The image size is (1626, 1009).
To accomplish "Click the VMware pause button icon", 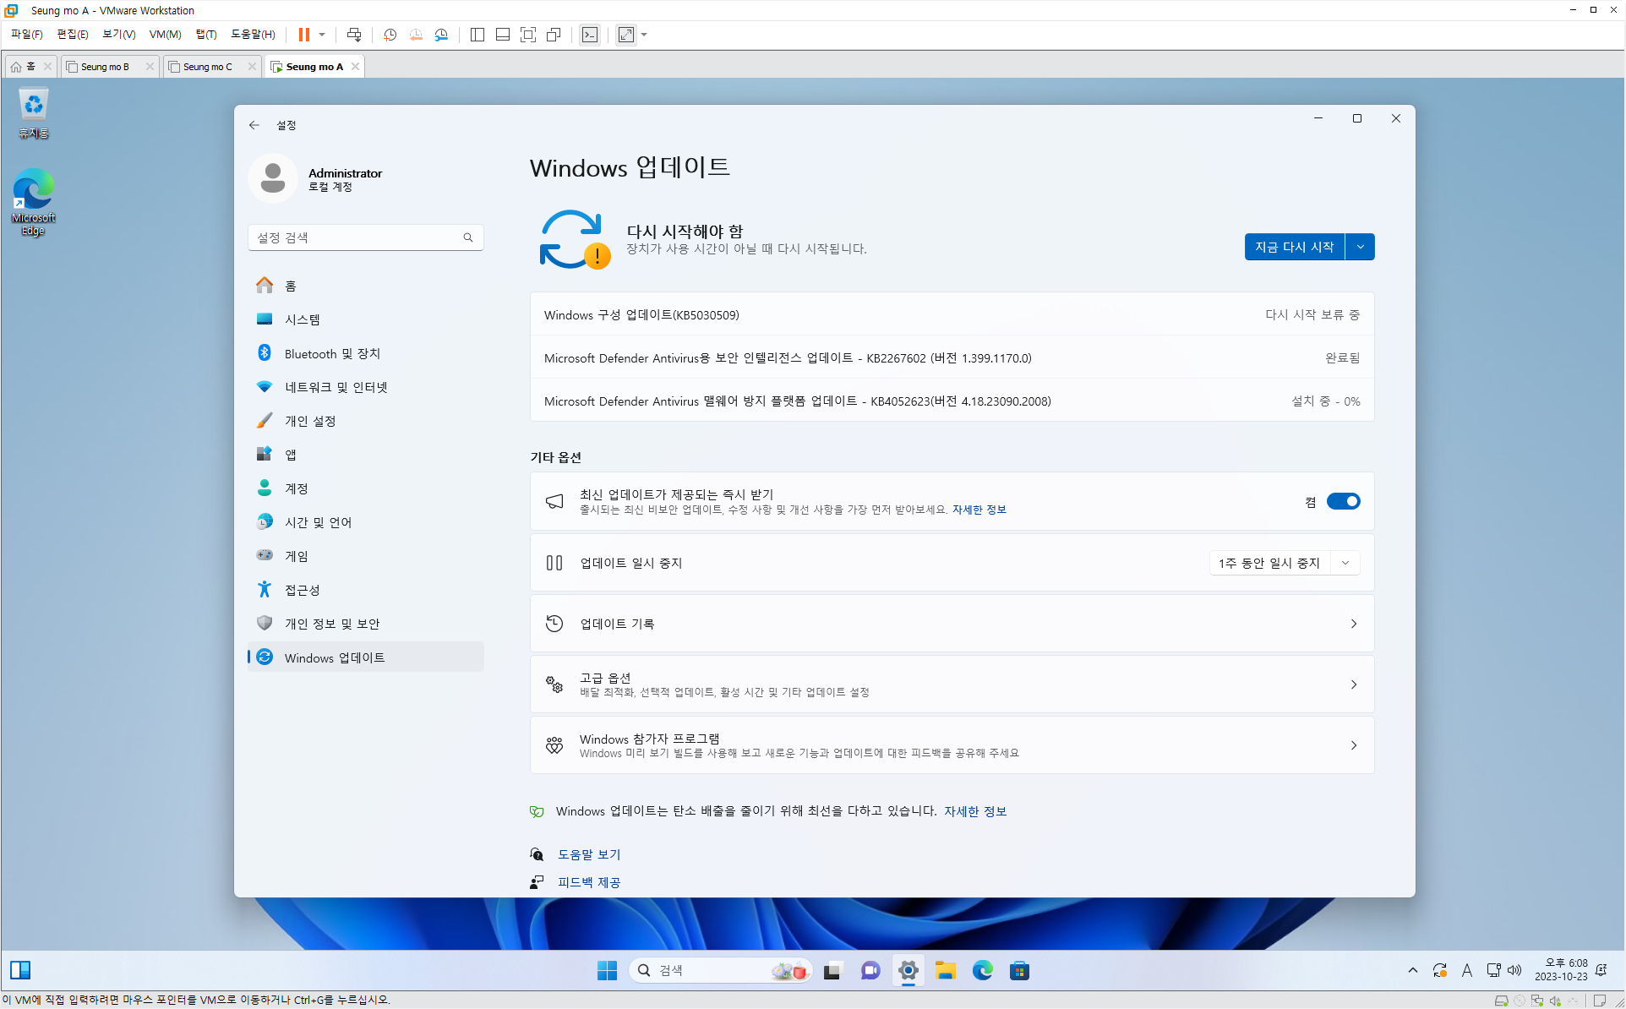I will coord(303,35).
